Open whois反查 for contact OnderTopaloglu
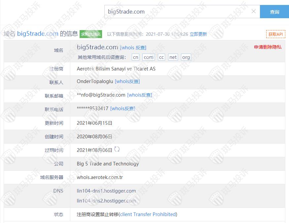289x223 pixels. (x=127, y=81)
